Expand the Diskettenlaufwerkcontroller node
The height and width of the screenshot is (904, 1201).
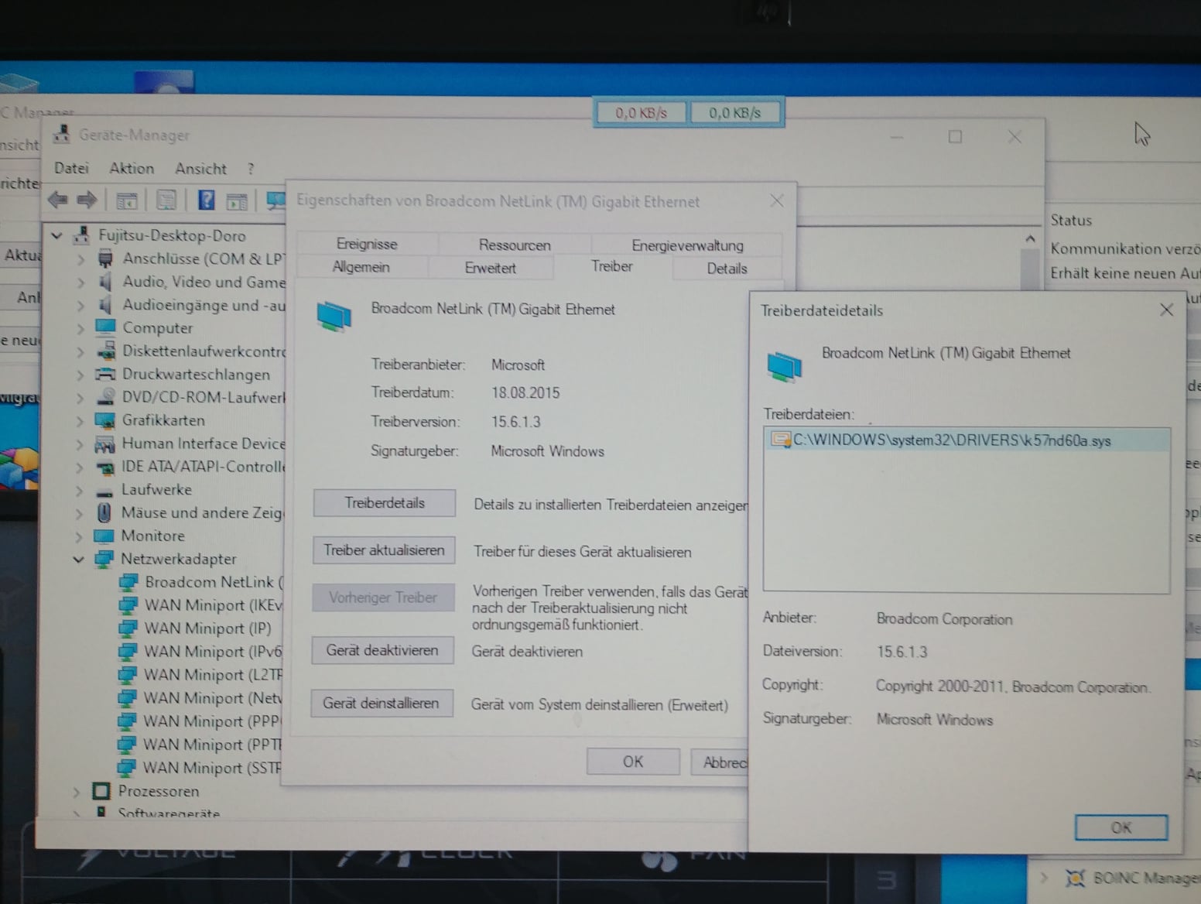[80, 351]
